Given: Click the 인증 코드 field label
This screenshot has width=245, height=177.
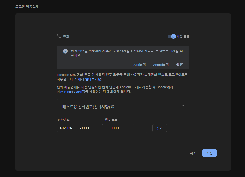Looking at the screenshot, I should tap(111, 120).
